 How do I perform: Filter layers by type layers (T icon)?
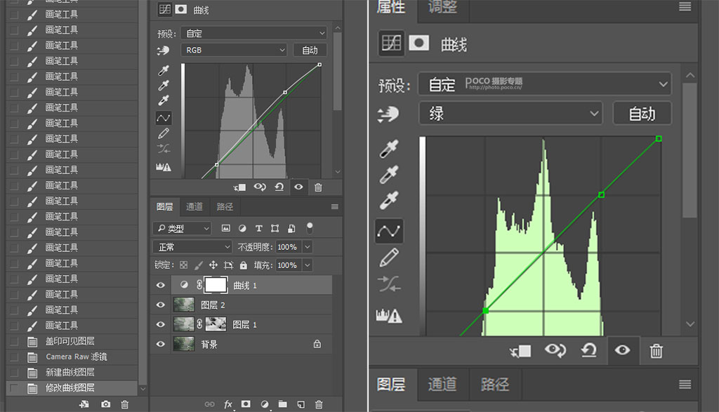258,228
